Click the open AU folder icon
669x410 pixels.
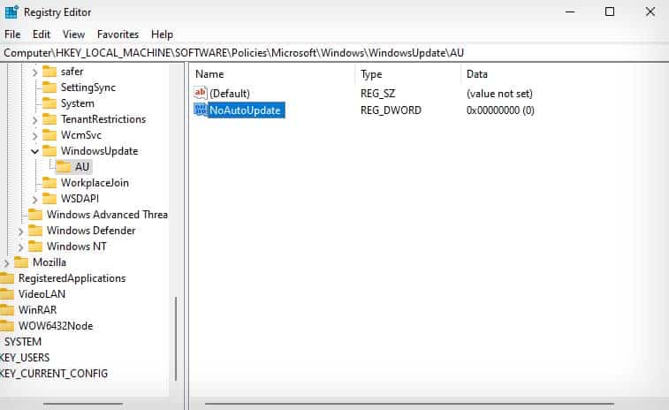coord(64,166)
